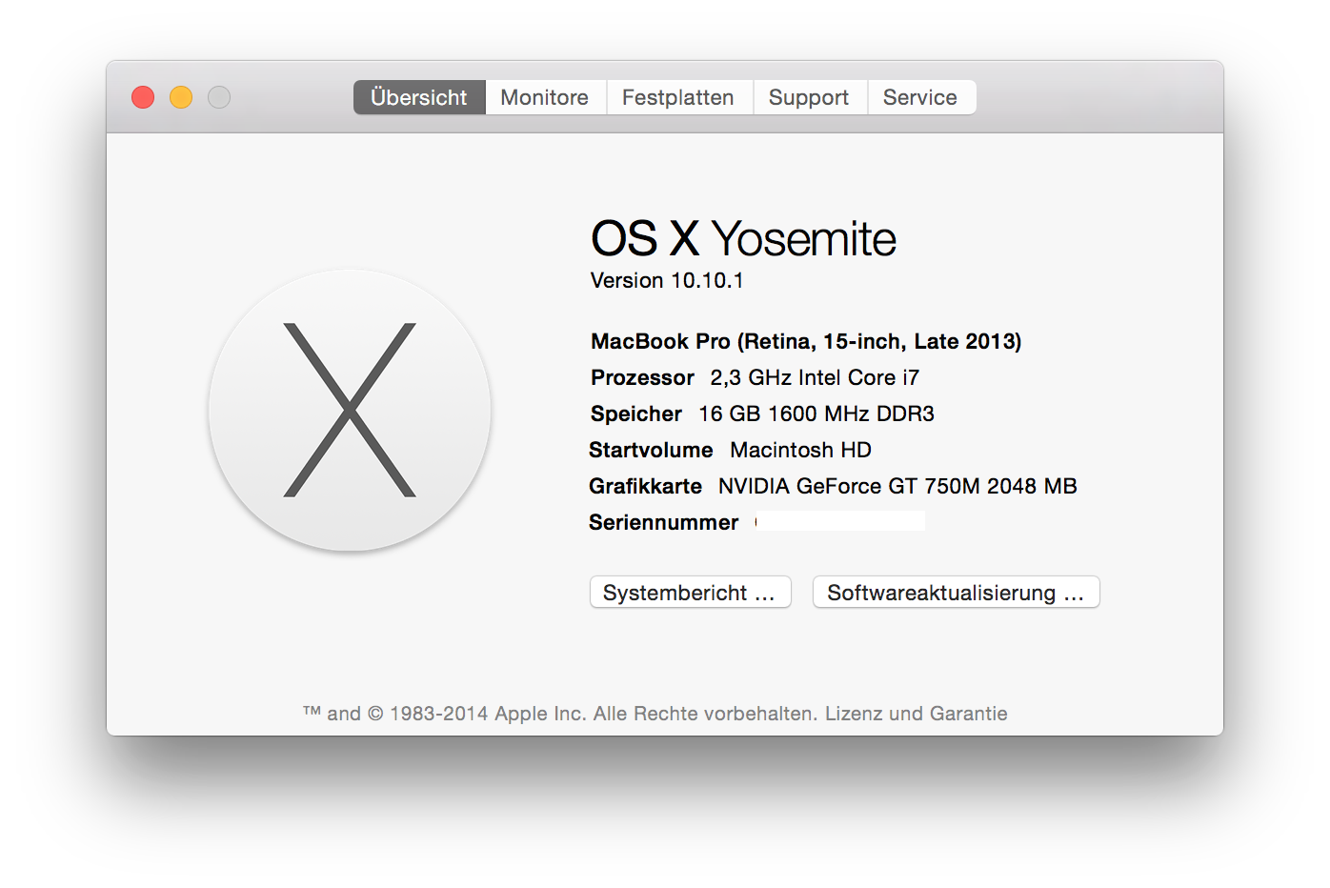The image size is (1330, 888).
Task: Click the 1983-2014 Apple Inc. copyright text
Action: pos(488,714)
